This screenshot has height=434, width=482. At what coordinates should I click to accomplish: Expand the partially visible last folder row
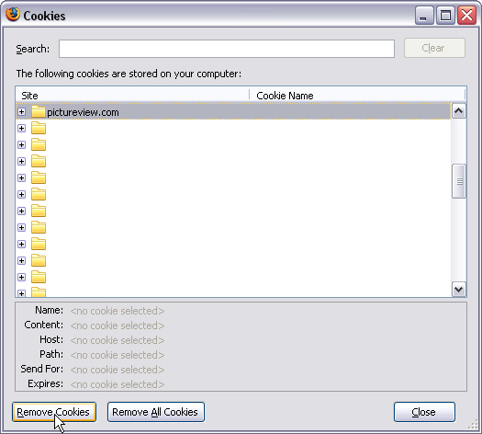tap(21, 293)
